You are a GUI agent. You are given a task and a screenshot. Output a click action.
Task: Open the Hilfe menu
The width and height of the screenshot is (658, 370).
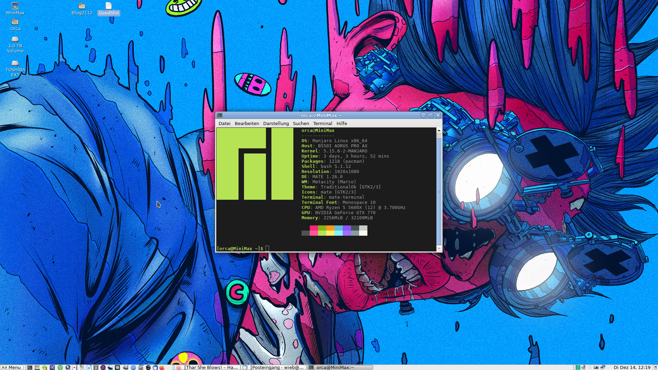[x=342, y=123]
